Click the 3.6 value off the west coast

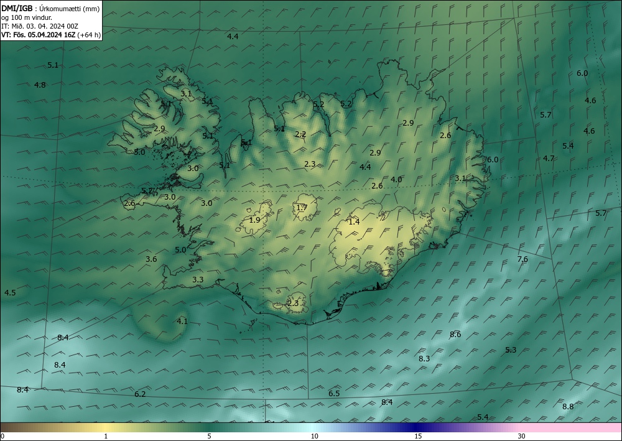[x=151, y=259]
